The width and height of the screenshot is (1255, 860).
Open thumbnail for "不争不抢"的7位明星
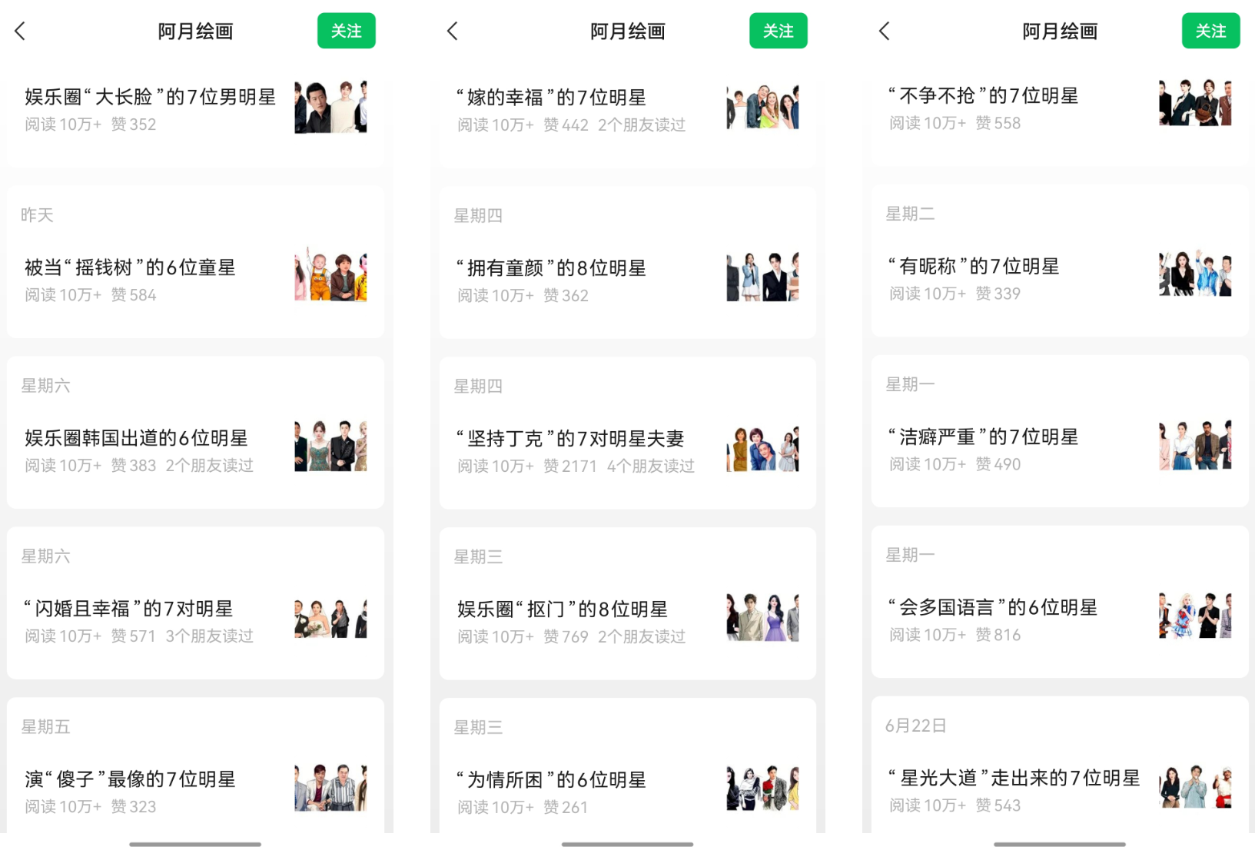click(1195, 103)
